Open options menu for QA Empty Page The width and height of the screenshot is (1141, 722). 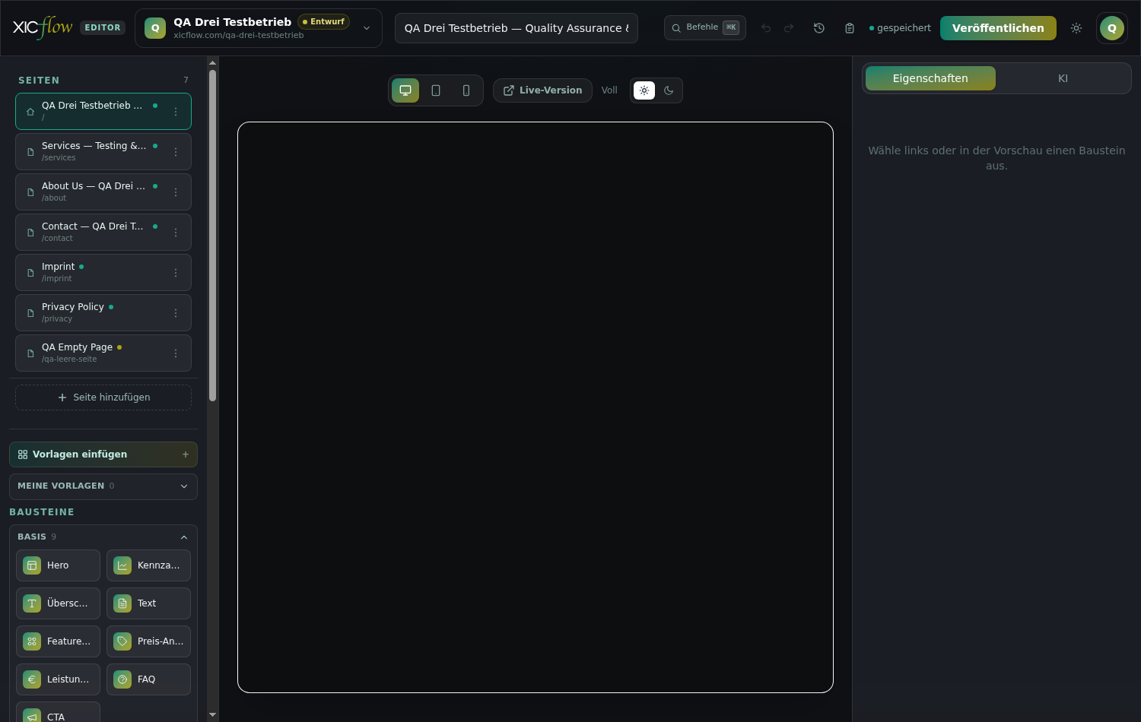tap(176, 353)
